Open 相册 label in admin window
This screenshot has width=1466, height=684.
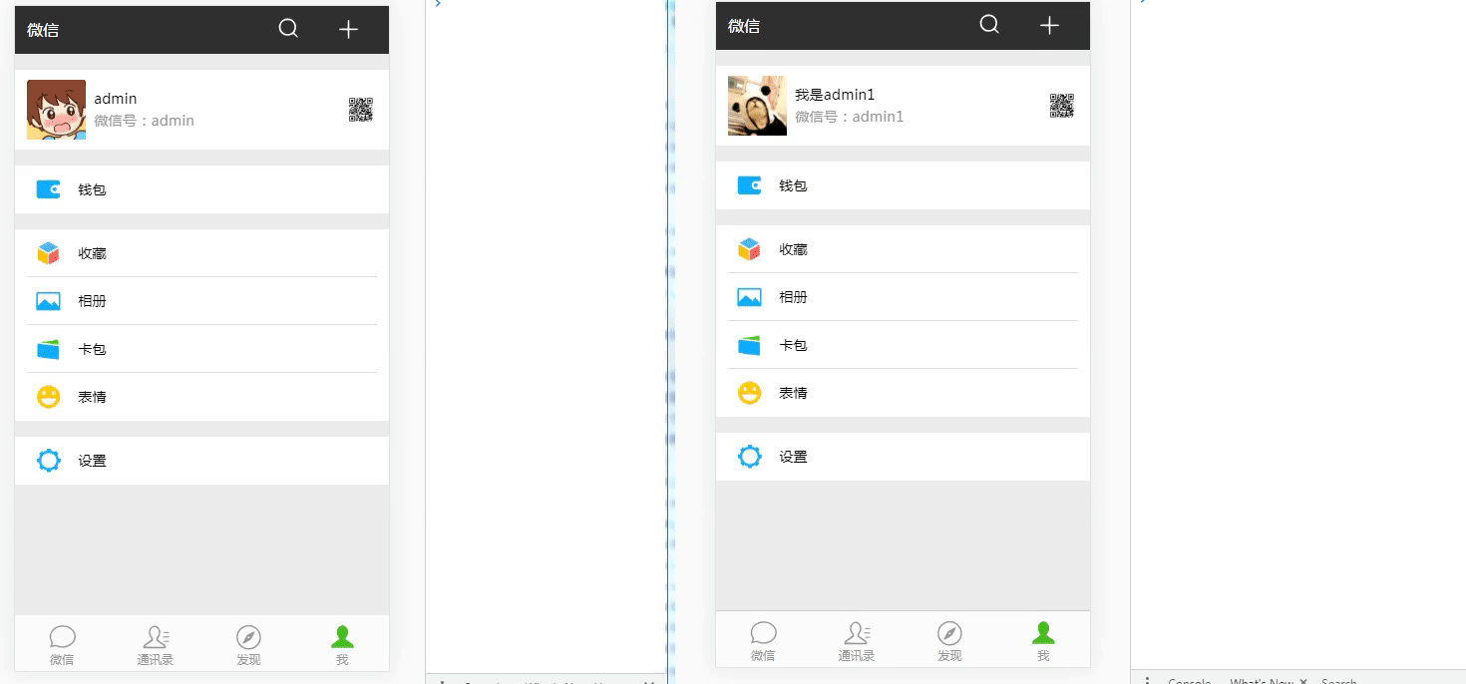pos(93,301)
